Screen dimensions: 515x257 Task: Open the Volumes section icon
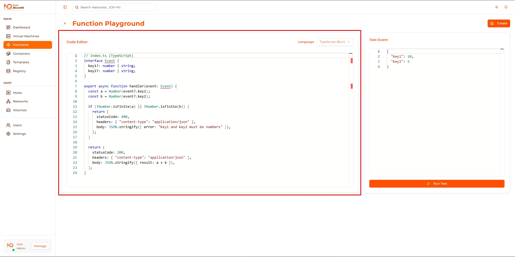pos(9,110)
